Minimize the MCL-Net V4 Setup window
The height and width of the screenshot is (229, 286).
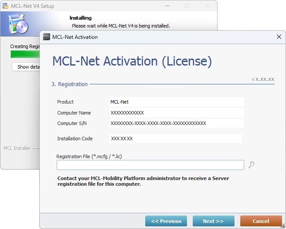[x=167, y=6]
